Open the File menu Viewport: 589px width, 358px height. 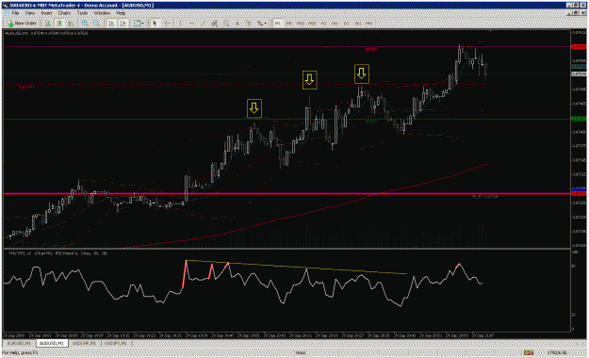(15, 13)
